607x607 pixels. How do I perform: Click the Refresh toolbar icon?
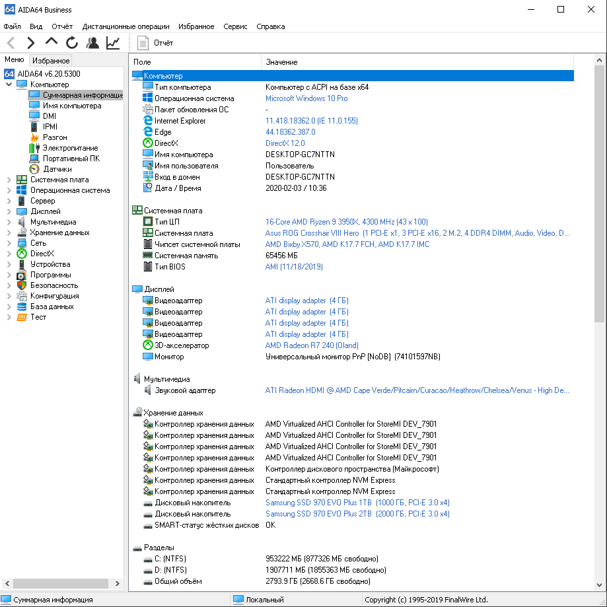[71, 42]
